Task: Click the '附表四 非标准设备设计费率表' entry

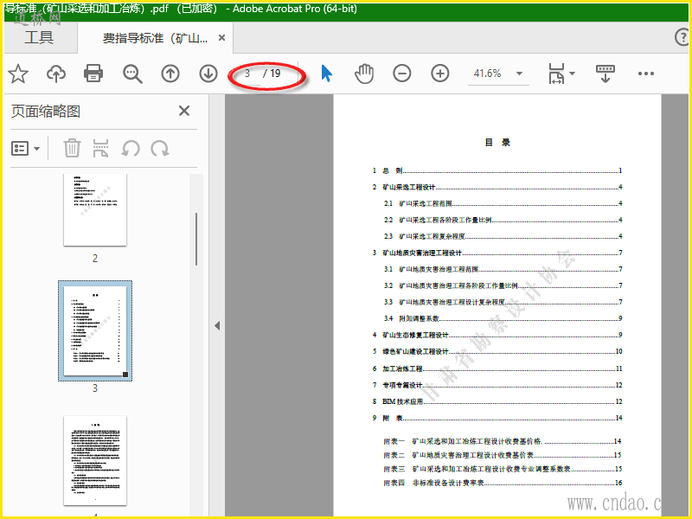Action: point(503,483)
